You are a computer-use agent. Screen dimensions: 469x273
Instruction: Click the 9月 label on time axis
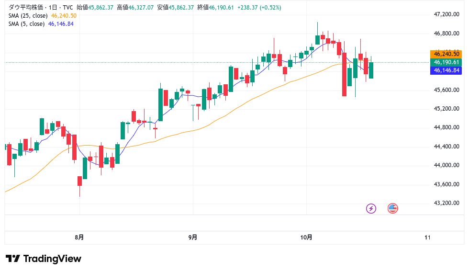[x=193, y=237]
